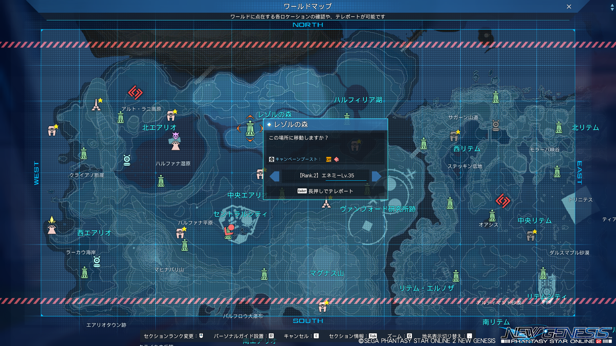Click the round Mag icon beside ラーカウ海岸
Viewport: 616px width, 346px height.
coord(97,261)
